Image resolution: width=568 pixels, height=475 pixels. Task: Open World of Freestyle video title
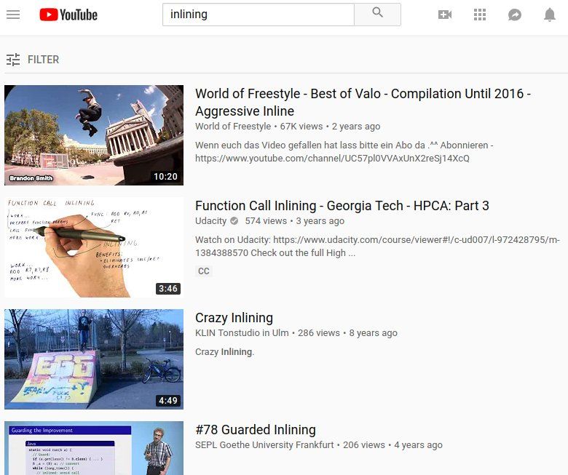click(x=363, y=102)
